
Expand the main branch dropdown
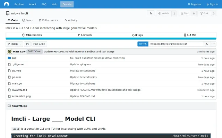pos(14,44)
